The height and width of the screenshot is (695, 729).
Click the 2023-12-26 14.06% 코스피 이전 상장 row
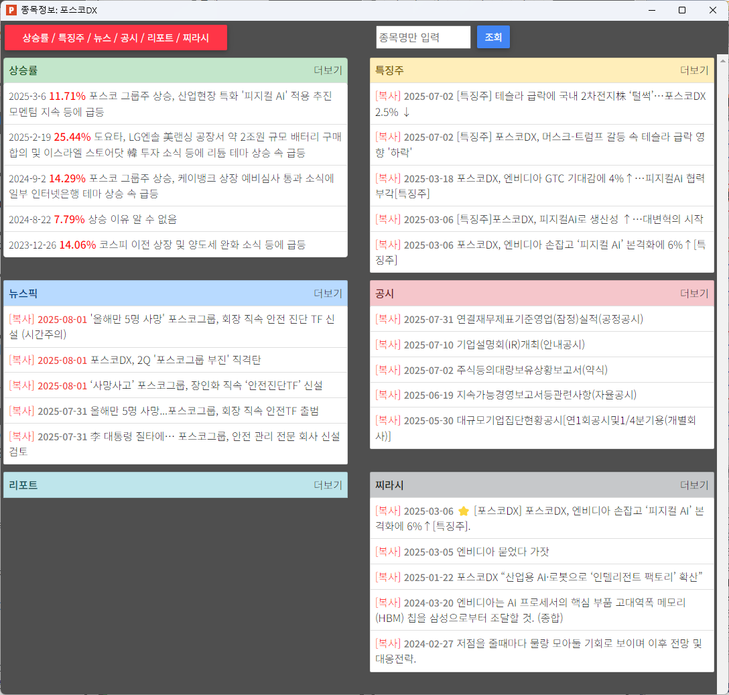176,245
